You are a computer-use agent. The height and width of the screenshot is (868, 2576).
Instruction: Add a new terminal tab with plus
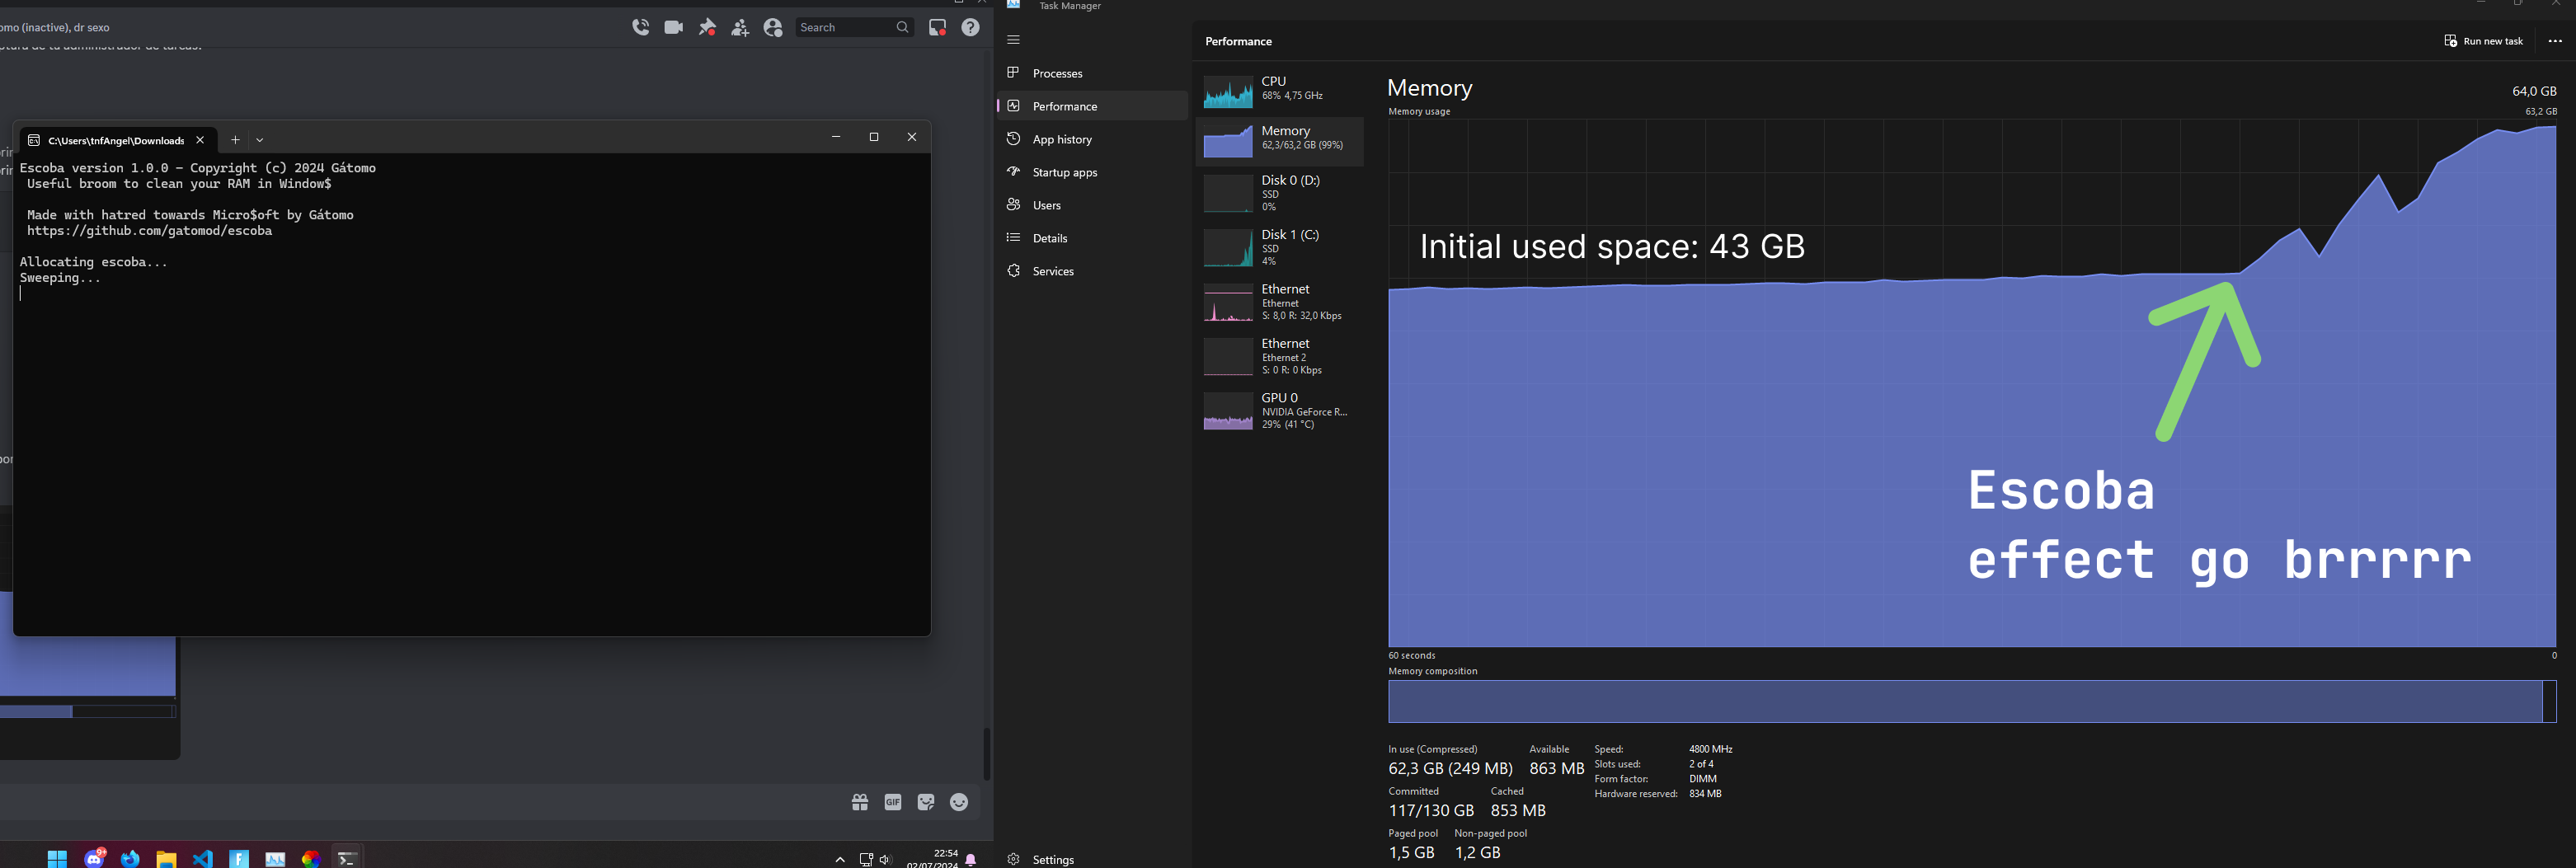tap(235, 140)
